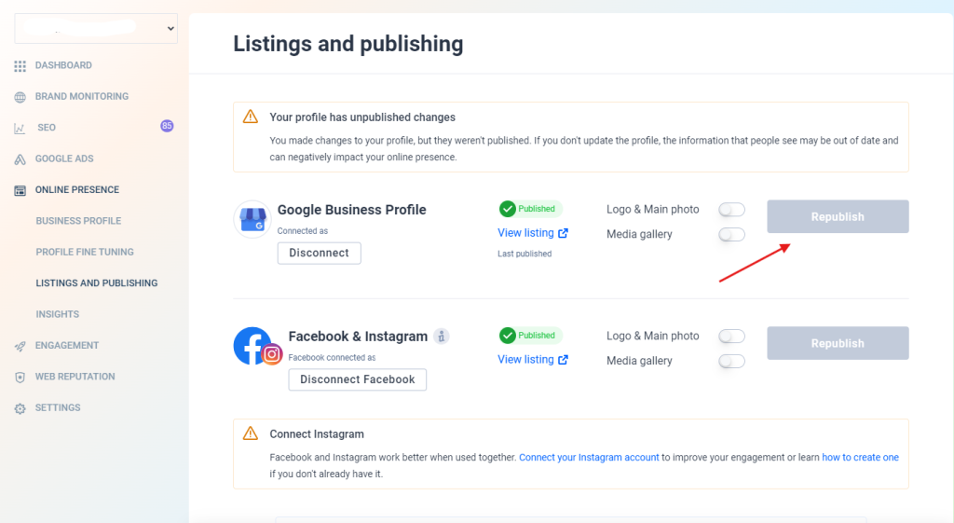Click the Web Reputation shield icon
The image size is (954, 523).
tap(20, 378)
